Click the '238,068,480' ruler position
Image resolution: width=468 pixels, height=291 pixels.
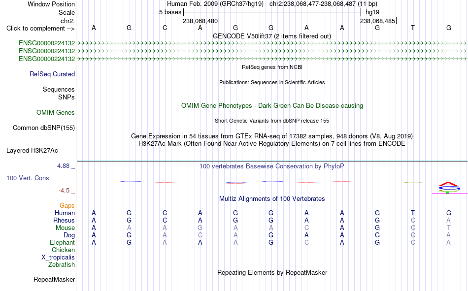tap(201, 21)
